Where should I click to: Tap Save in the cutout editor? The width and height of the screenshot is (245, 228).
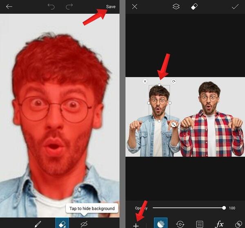coord(111,7)
